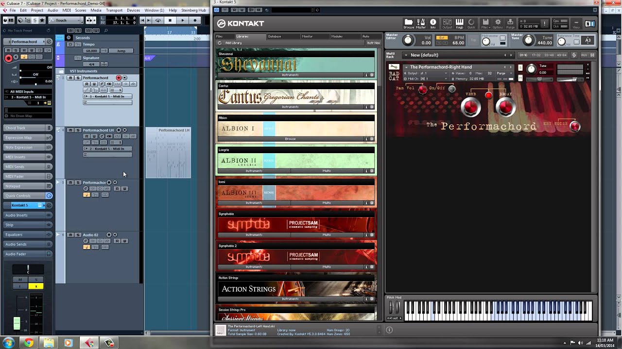The width and height of the screenshot is (622, 349).
Task: Mute the Performachord track
Action: coord(70,78)
